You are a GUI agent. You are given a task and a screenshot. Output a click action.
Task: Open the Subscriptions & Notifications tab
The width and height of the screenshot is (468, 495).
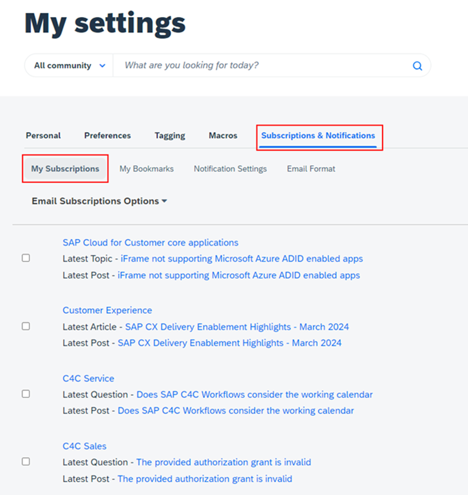coord(318,136)
